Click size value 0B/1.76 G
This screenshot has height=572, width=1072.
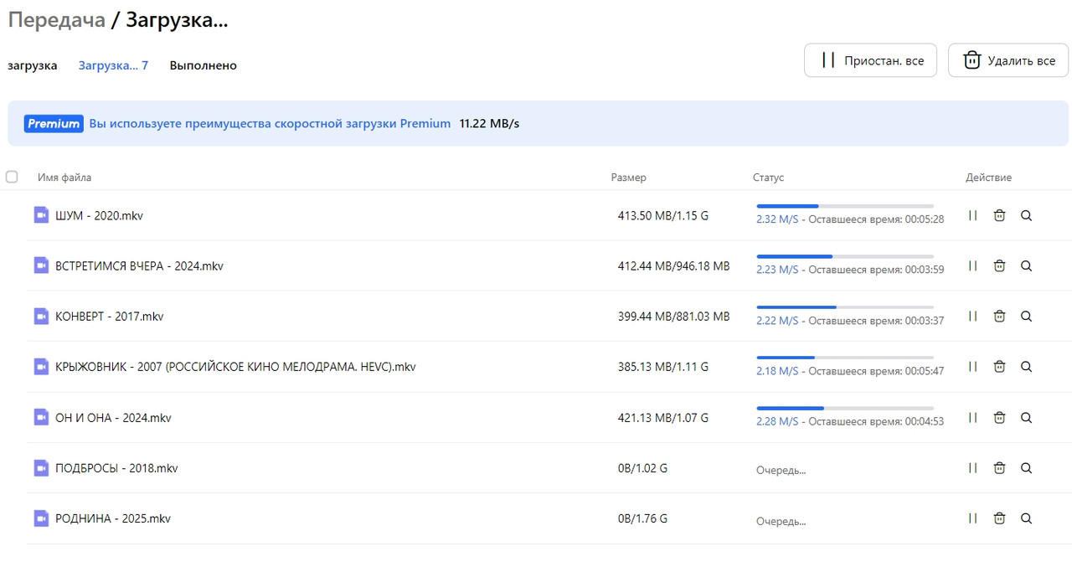tap(642, 518)
